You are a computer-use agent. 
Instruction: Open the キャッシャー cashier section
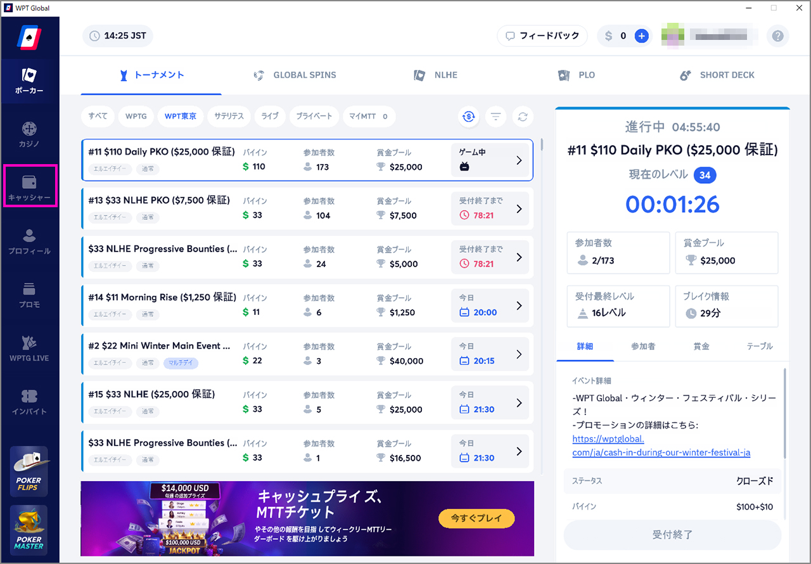(x=30, y=188)
